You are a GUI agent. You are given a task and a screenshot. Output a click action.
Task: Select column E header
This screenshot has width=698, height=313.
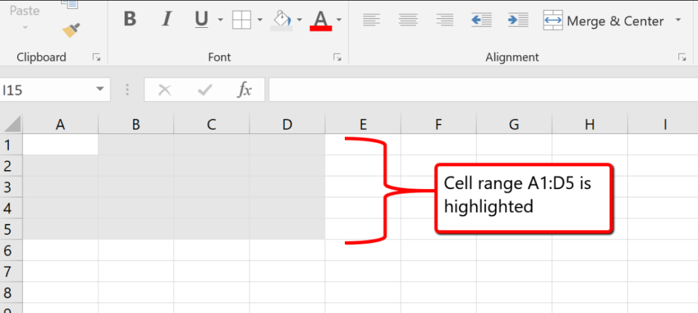tap(363, 124)
